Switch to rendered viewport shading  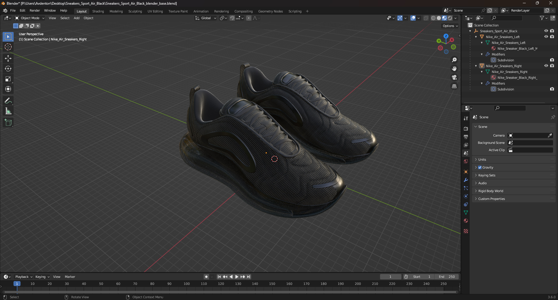[x=450, y=18]
